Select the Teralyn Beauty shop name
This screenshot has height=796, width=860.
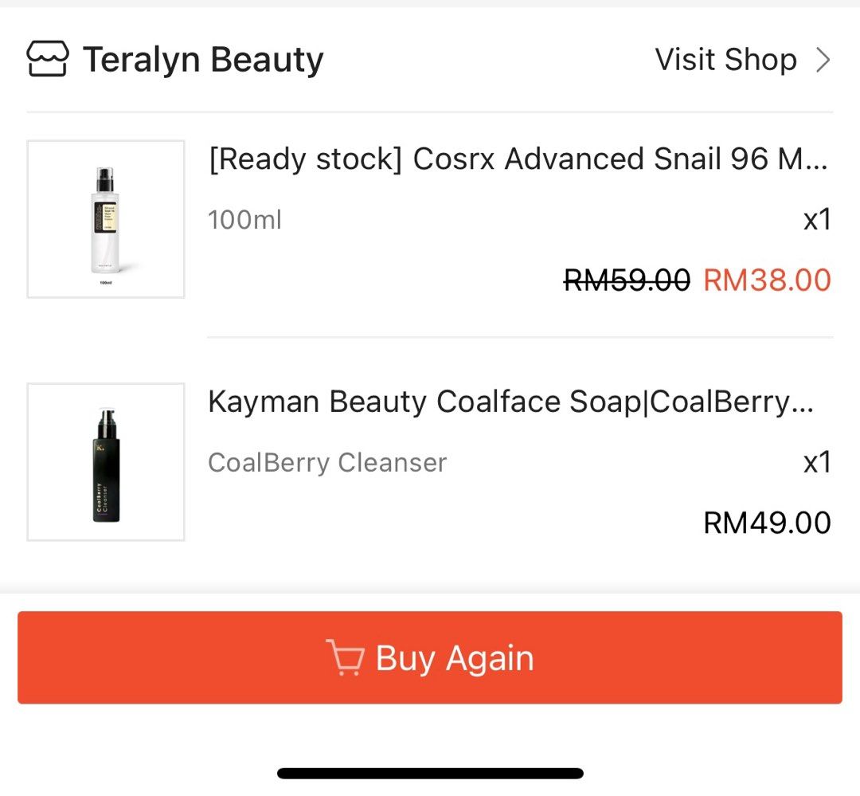point(205,58)
